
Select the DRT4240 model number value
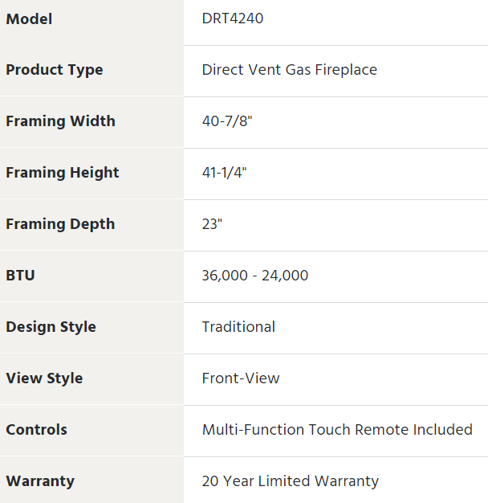click(x=233, y=18)
